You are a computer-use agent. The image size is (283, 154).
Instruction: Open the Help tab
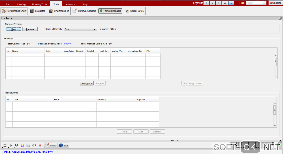tap(85, 4)
